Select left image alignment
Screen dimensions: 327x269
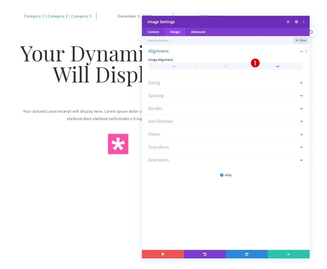[174, 66]
